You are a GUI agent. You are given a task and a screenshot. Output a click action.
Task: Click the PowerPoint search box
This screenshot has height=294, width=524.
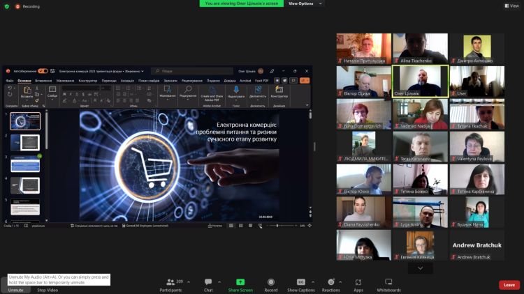189,71
